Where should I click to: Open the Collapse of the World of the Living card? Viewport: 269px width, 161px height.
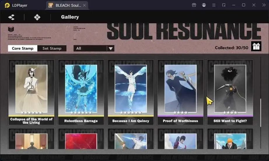(x=32, y=92)
